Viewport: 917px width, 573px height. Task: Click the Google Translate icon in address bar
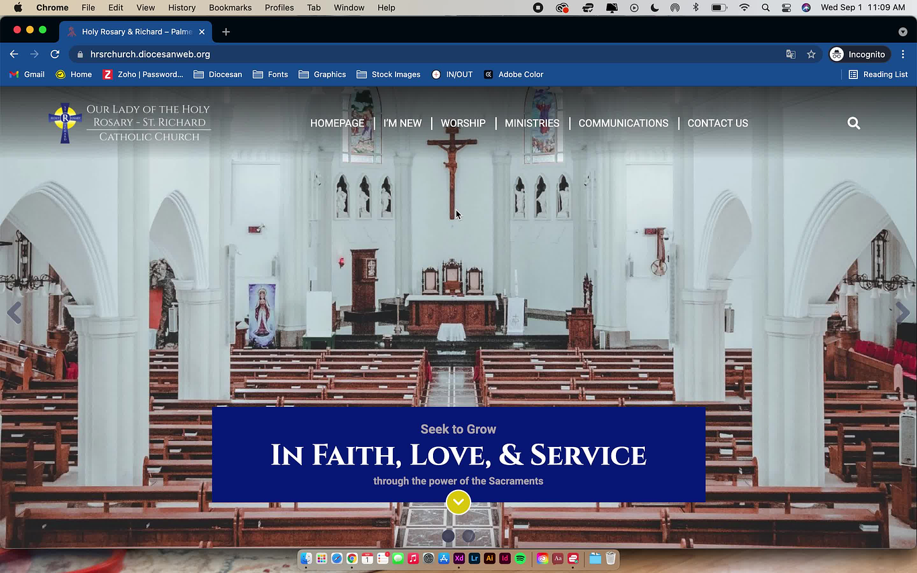(x=791, y=54)
